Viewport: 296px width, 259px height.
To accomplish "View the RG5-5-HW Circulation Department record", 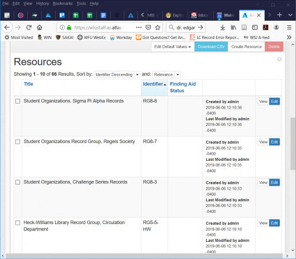I will coord(263,223).
